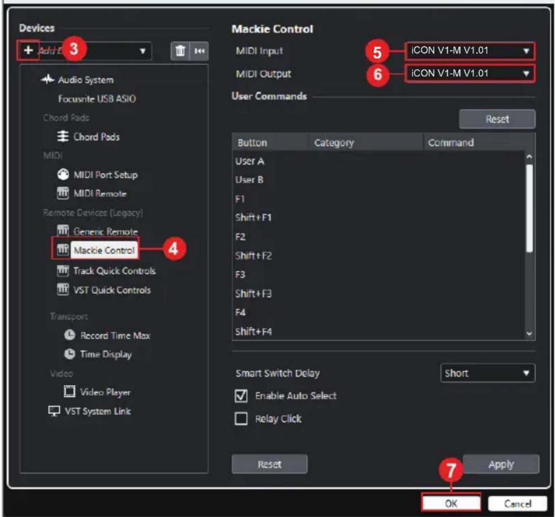555x517 pixels.
Task: Click the scroll up arrow in commands list
Action: (x=529, y=157)
